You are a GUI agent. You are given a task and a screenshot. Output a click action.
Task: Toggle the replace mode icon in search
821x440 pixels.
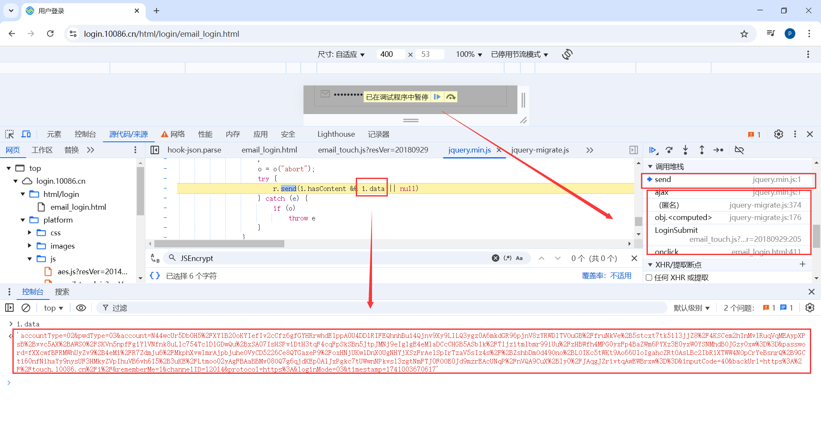click(155, 258)
